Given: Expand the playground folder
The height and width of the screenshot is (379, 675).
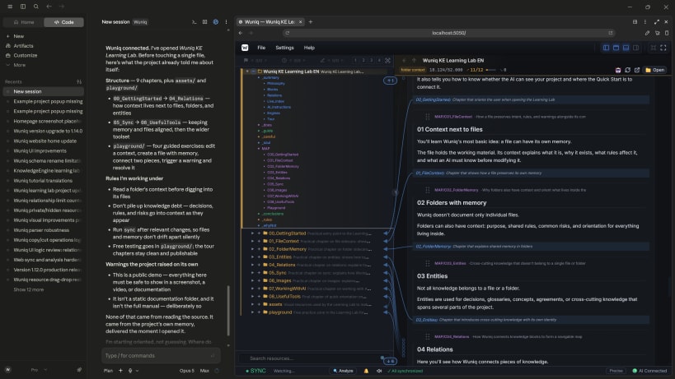Looking at the screenshot, I should coord(253,312).
